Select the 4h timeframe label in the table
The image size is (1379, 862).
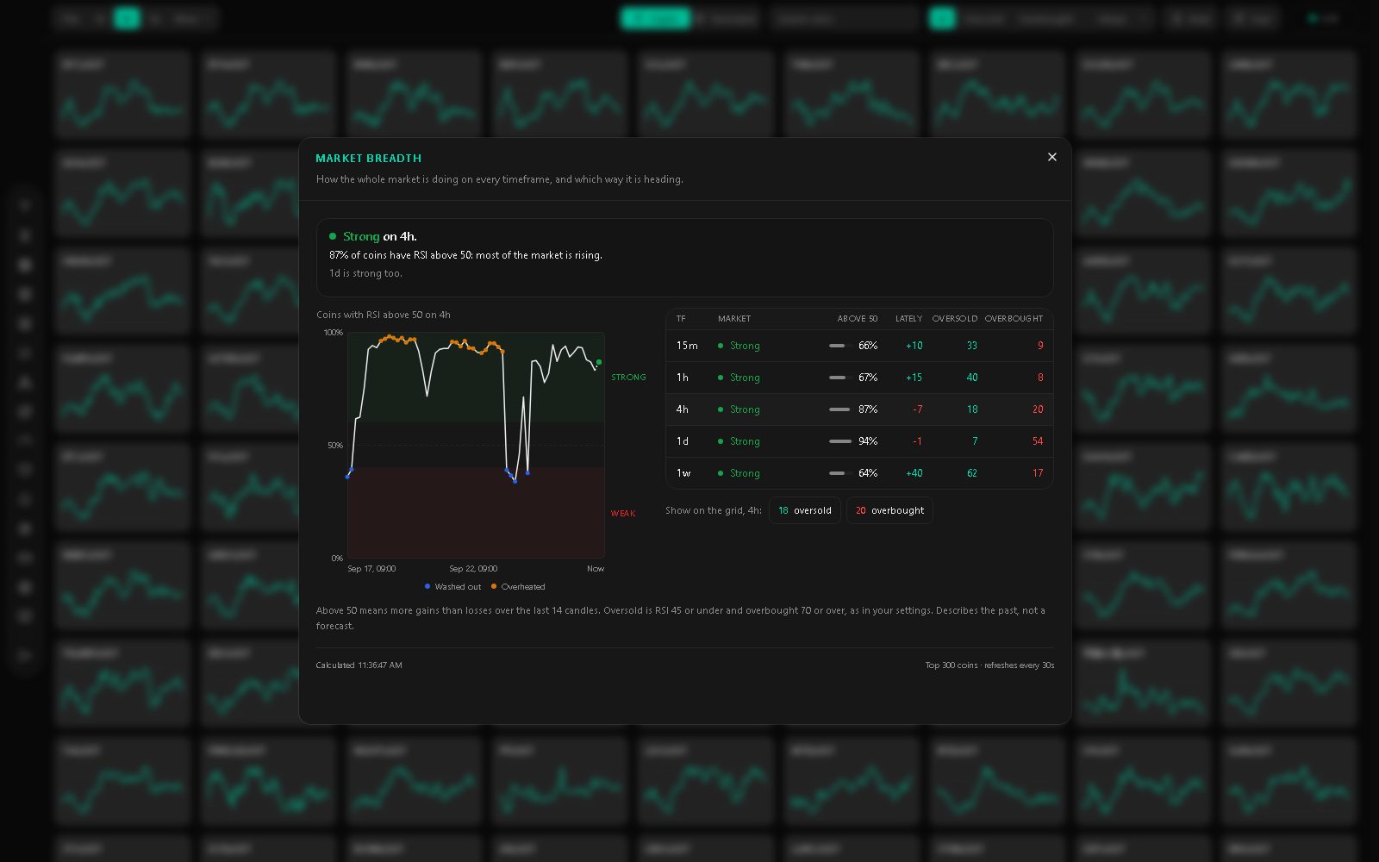pos(683,409)
